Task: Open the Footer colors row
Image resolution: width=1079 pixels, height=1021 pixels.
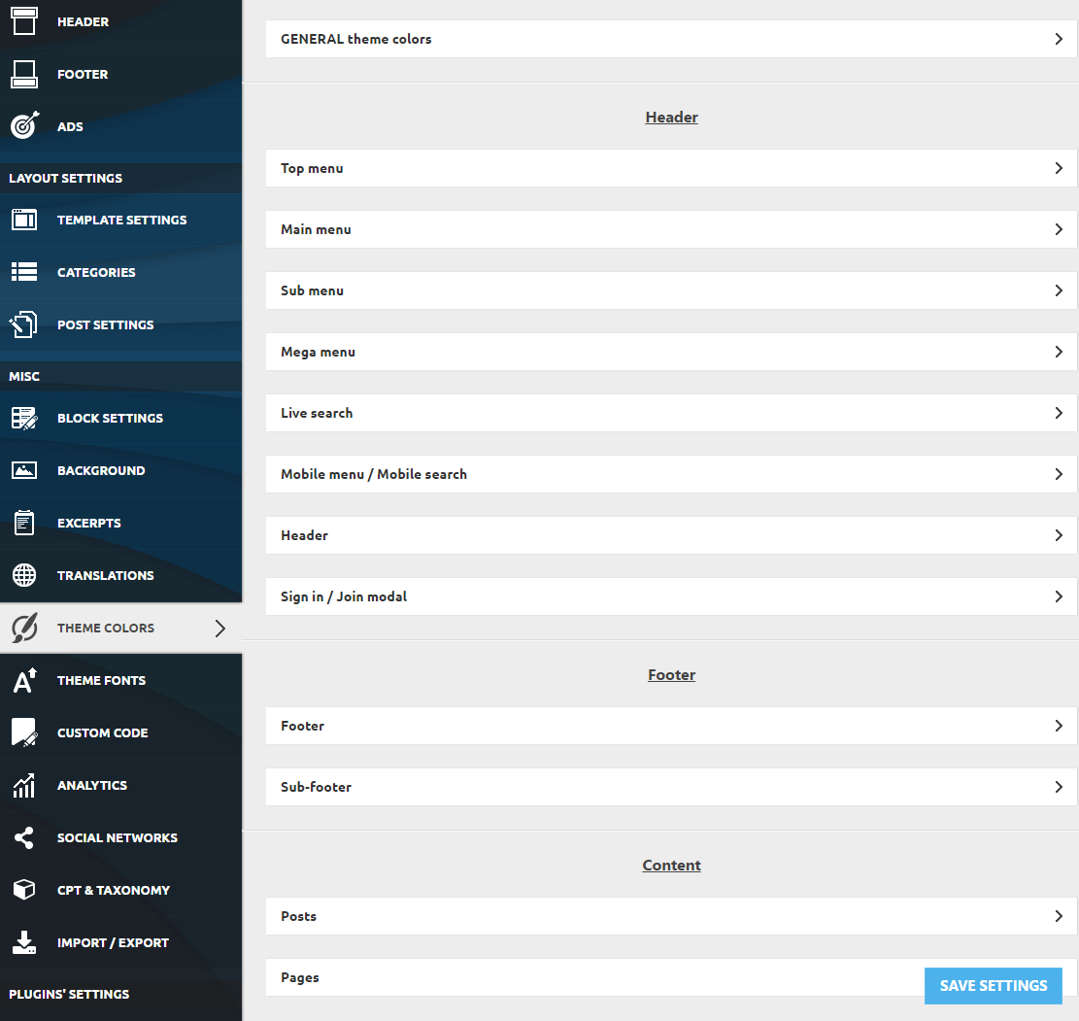Action: coord(671,726)
